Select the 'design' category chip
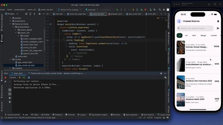The image size is (223, 125). tap(203, 35)
